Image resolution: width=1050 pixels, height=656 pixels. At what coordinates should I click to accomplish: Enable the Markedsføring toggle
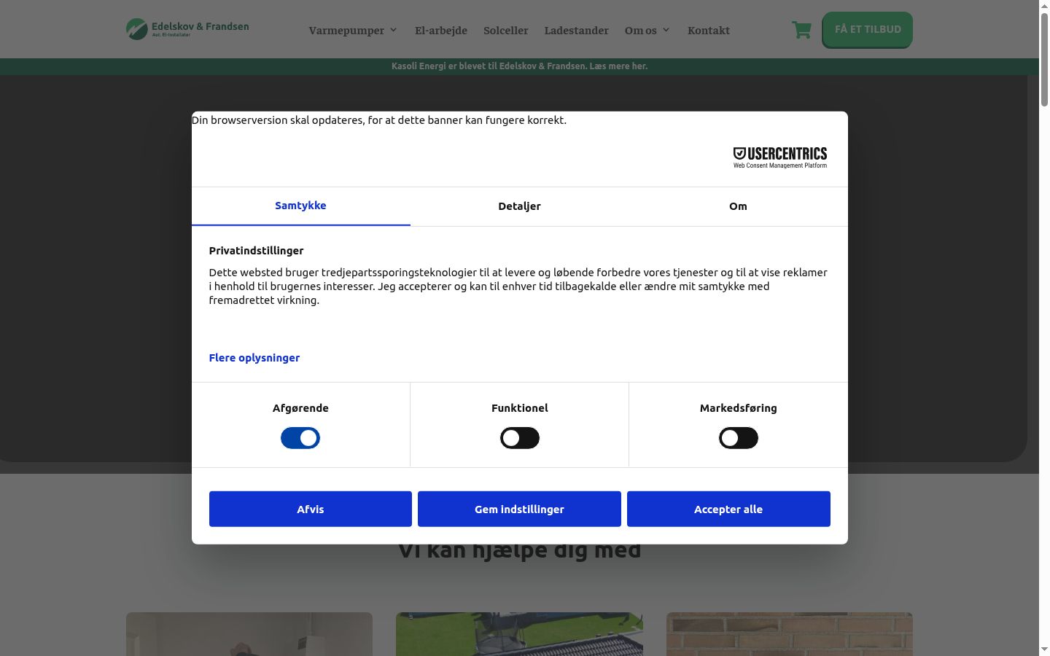739,438
